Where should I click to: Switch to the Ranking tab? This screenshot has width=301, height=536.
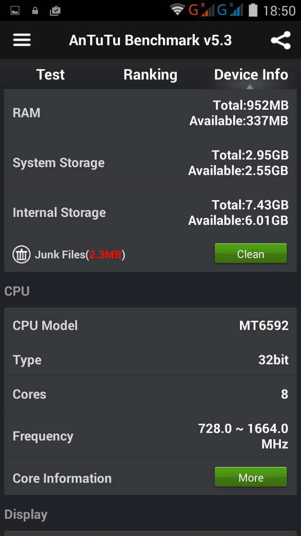[150, 74]
